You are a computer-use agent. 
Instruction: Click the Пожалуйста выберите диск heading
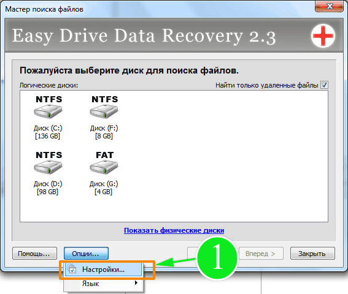coord(129,70)
